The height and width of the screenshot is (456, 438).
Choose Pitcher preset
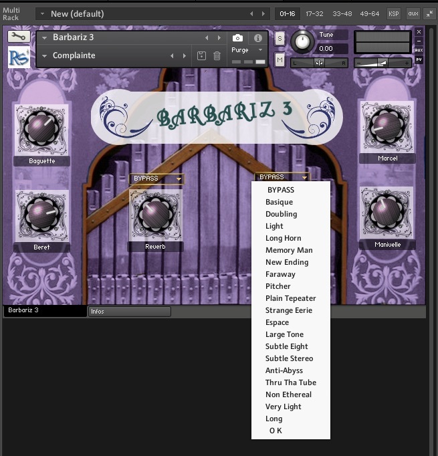point(290,286)
